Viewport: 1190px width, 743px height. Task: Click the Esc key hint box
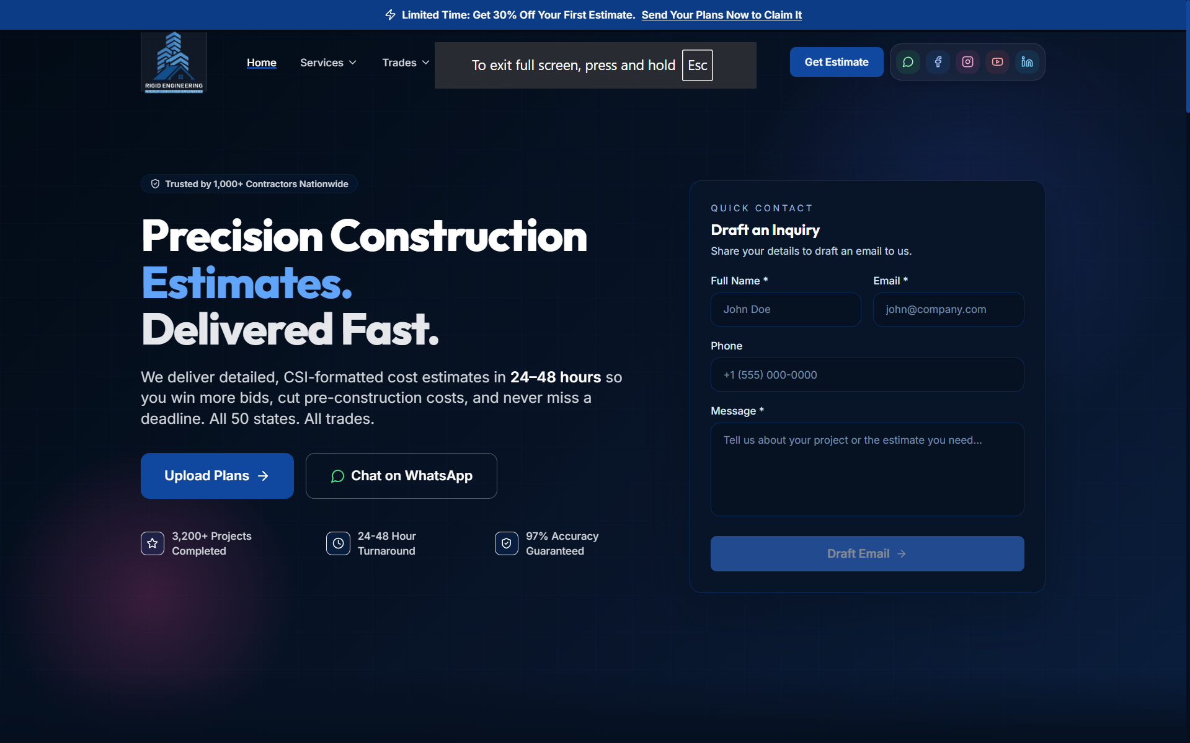tap(698, 65)
